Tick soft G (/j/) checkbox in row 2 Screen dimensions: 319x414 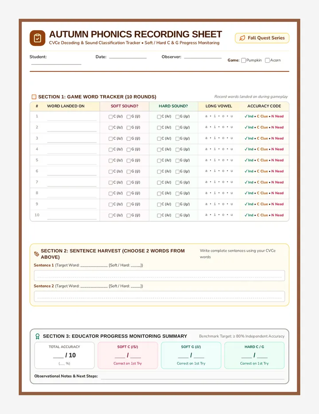(128, 128)
